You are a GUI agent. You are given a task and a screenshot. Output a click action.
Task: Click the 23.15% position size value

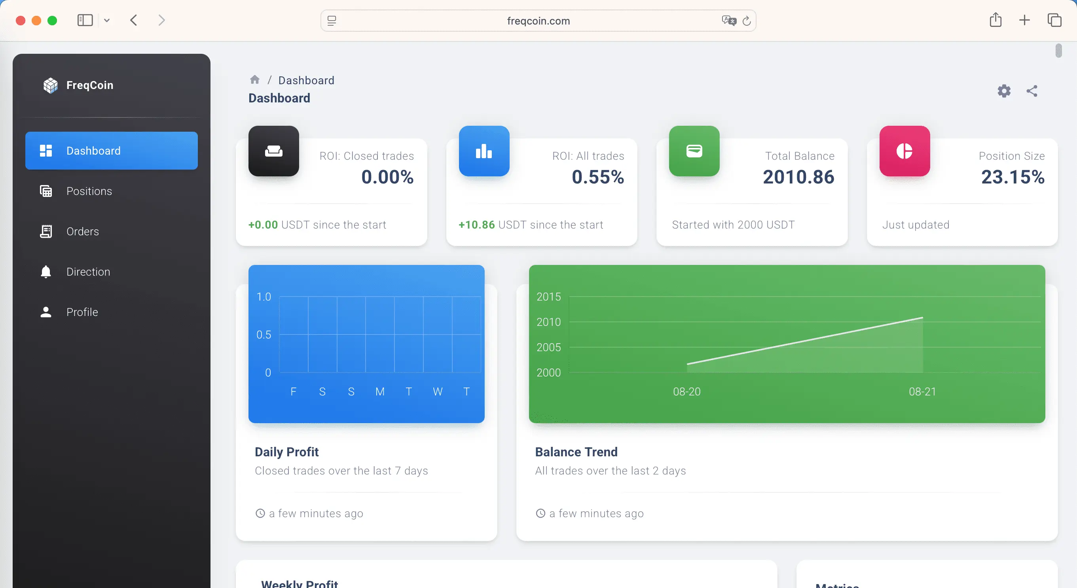pos(1013,177)
